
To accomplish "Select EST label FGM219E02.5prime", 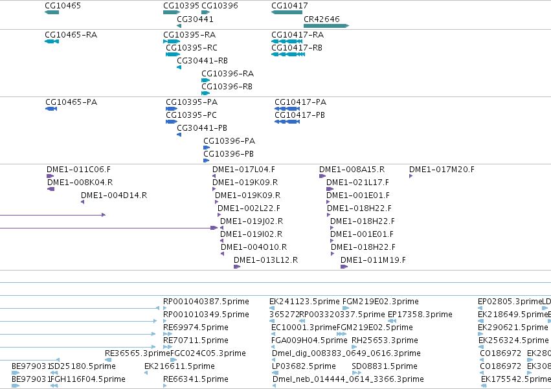I will coord(375,328).
